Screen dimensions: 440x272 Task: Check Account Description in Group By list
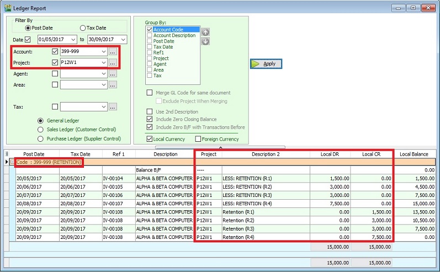click(150, 35)
